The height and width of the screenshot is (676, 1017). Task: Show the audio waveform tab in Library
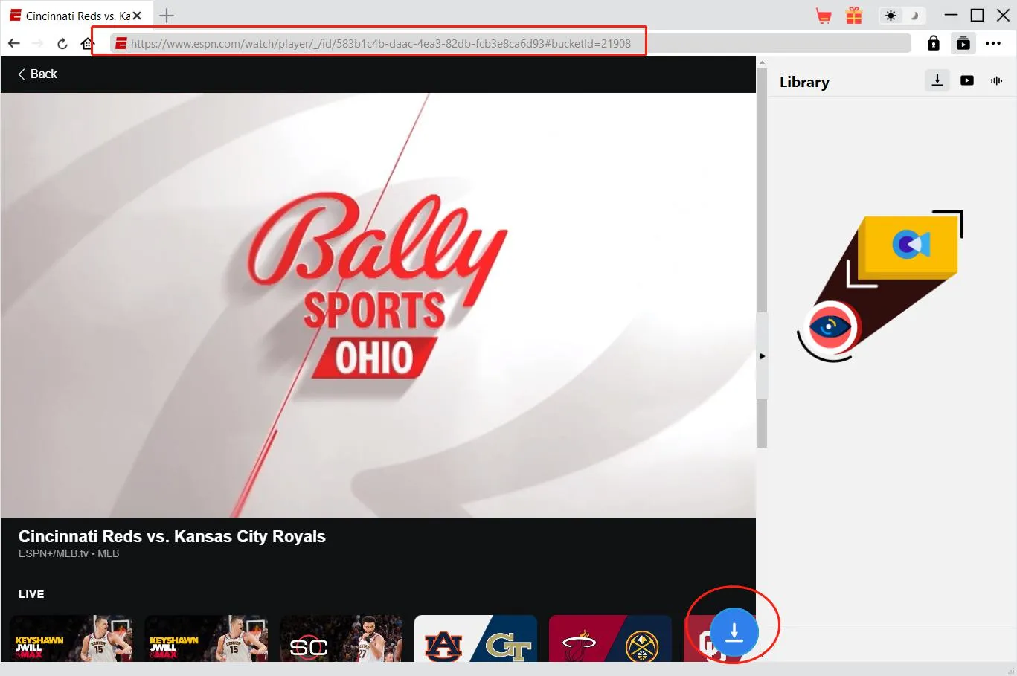tap(996, 80)
